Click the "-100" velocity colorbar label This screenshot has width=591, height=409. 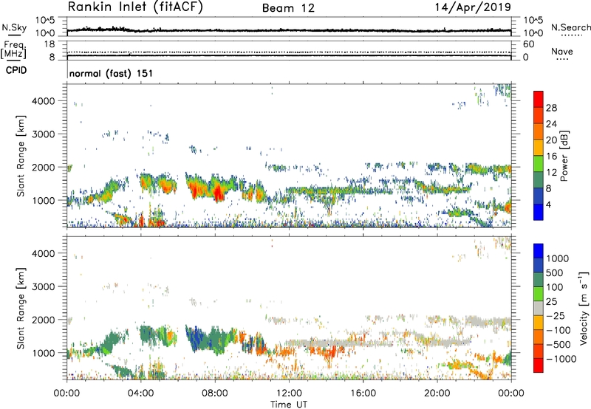coord(558,330)
